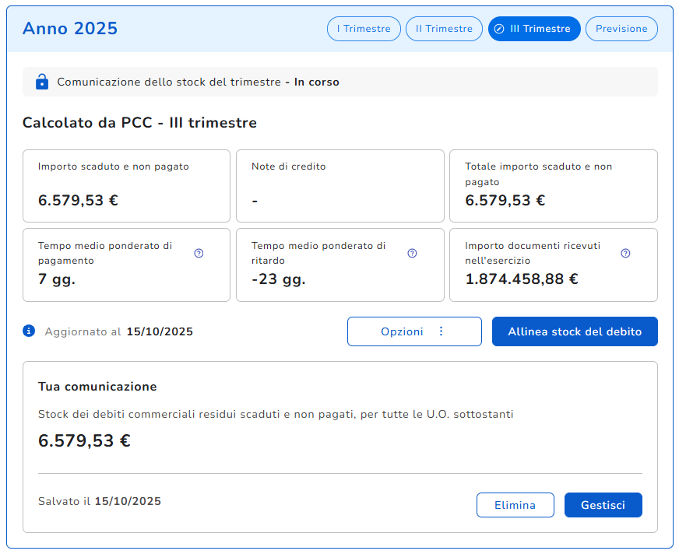
Task: Click the Anno 2025 heading
Action: pyautogui.click(x=70, y=29)
